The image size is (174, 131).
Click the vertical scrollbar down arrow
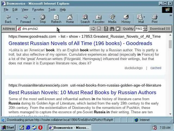click(x=170, y=114)
